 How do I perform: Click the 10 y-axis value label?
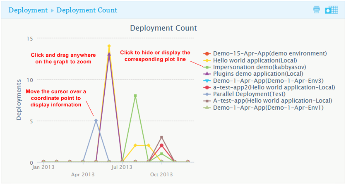click(x=30, y=80)
